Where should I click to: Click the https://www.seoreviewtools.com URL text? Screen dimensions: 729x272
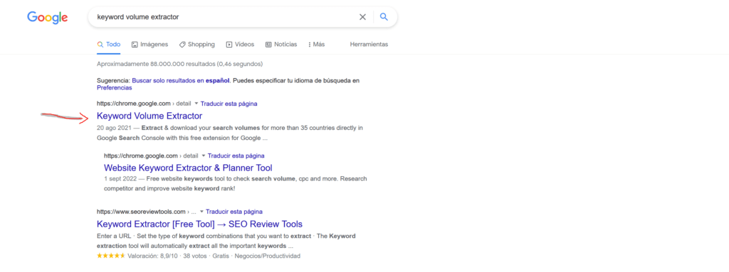pos(141,212)
